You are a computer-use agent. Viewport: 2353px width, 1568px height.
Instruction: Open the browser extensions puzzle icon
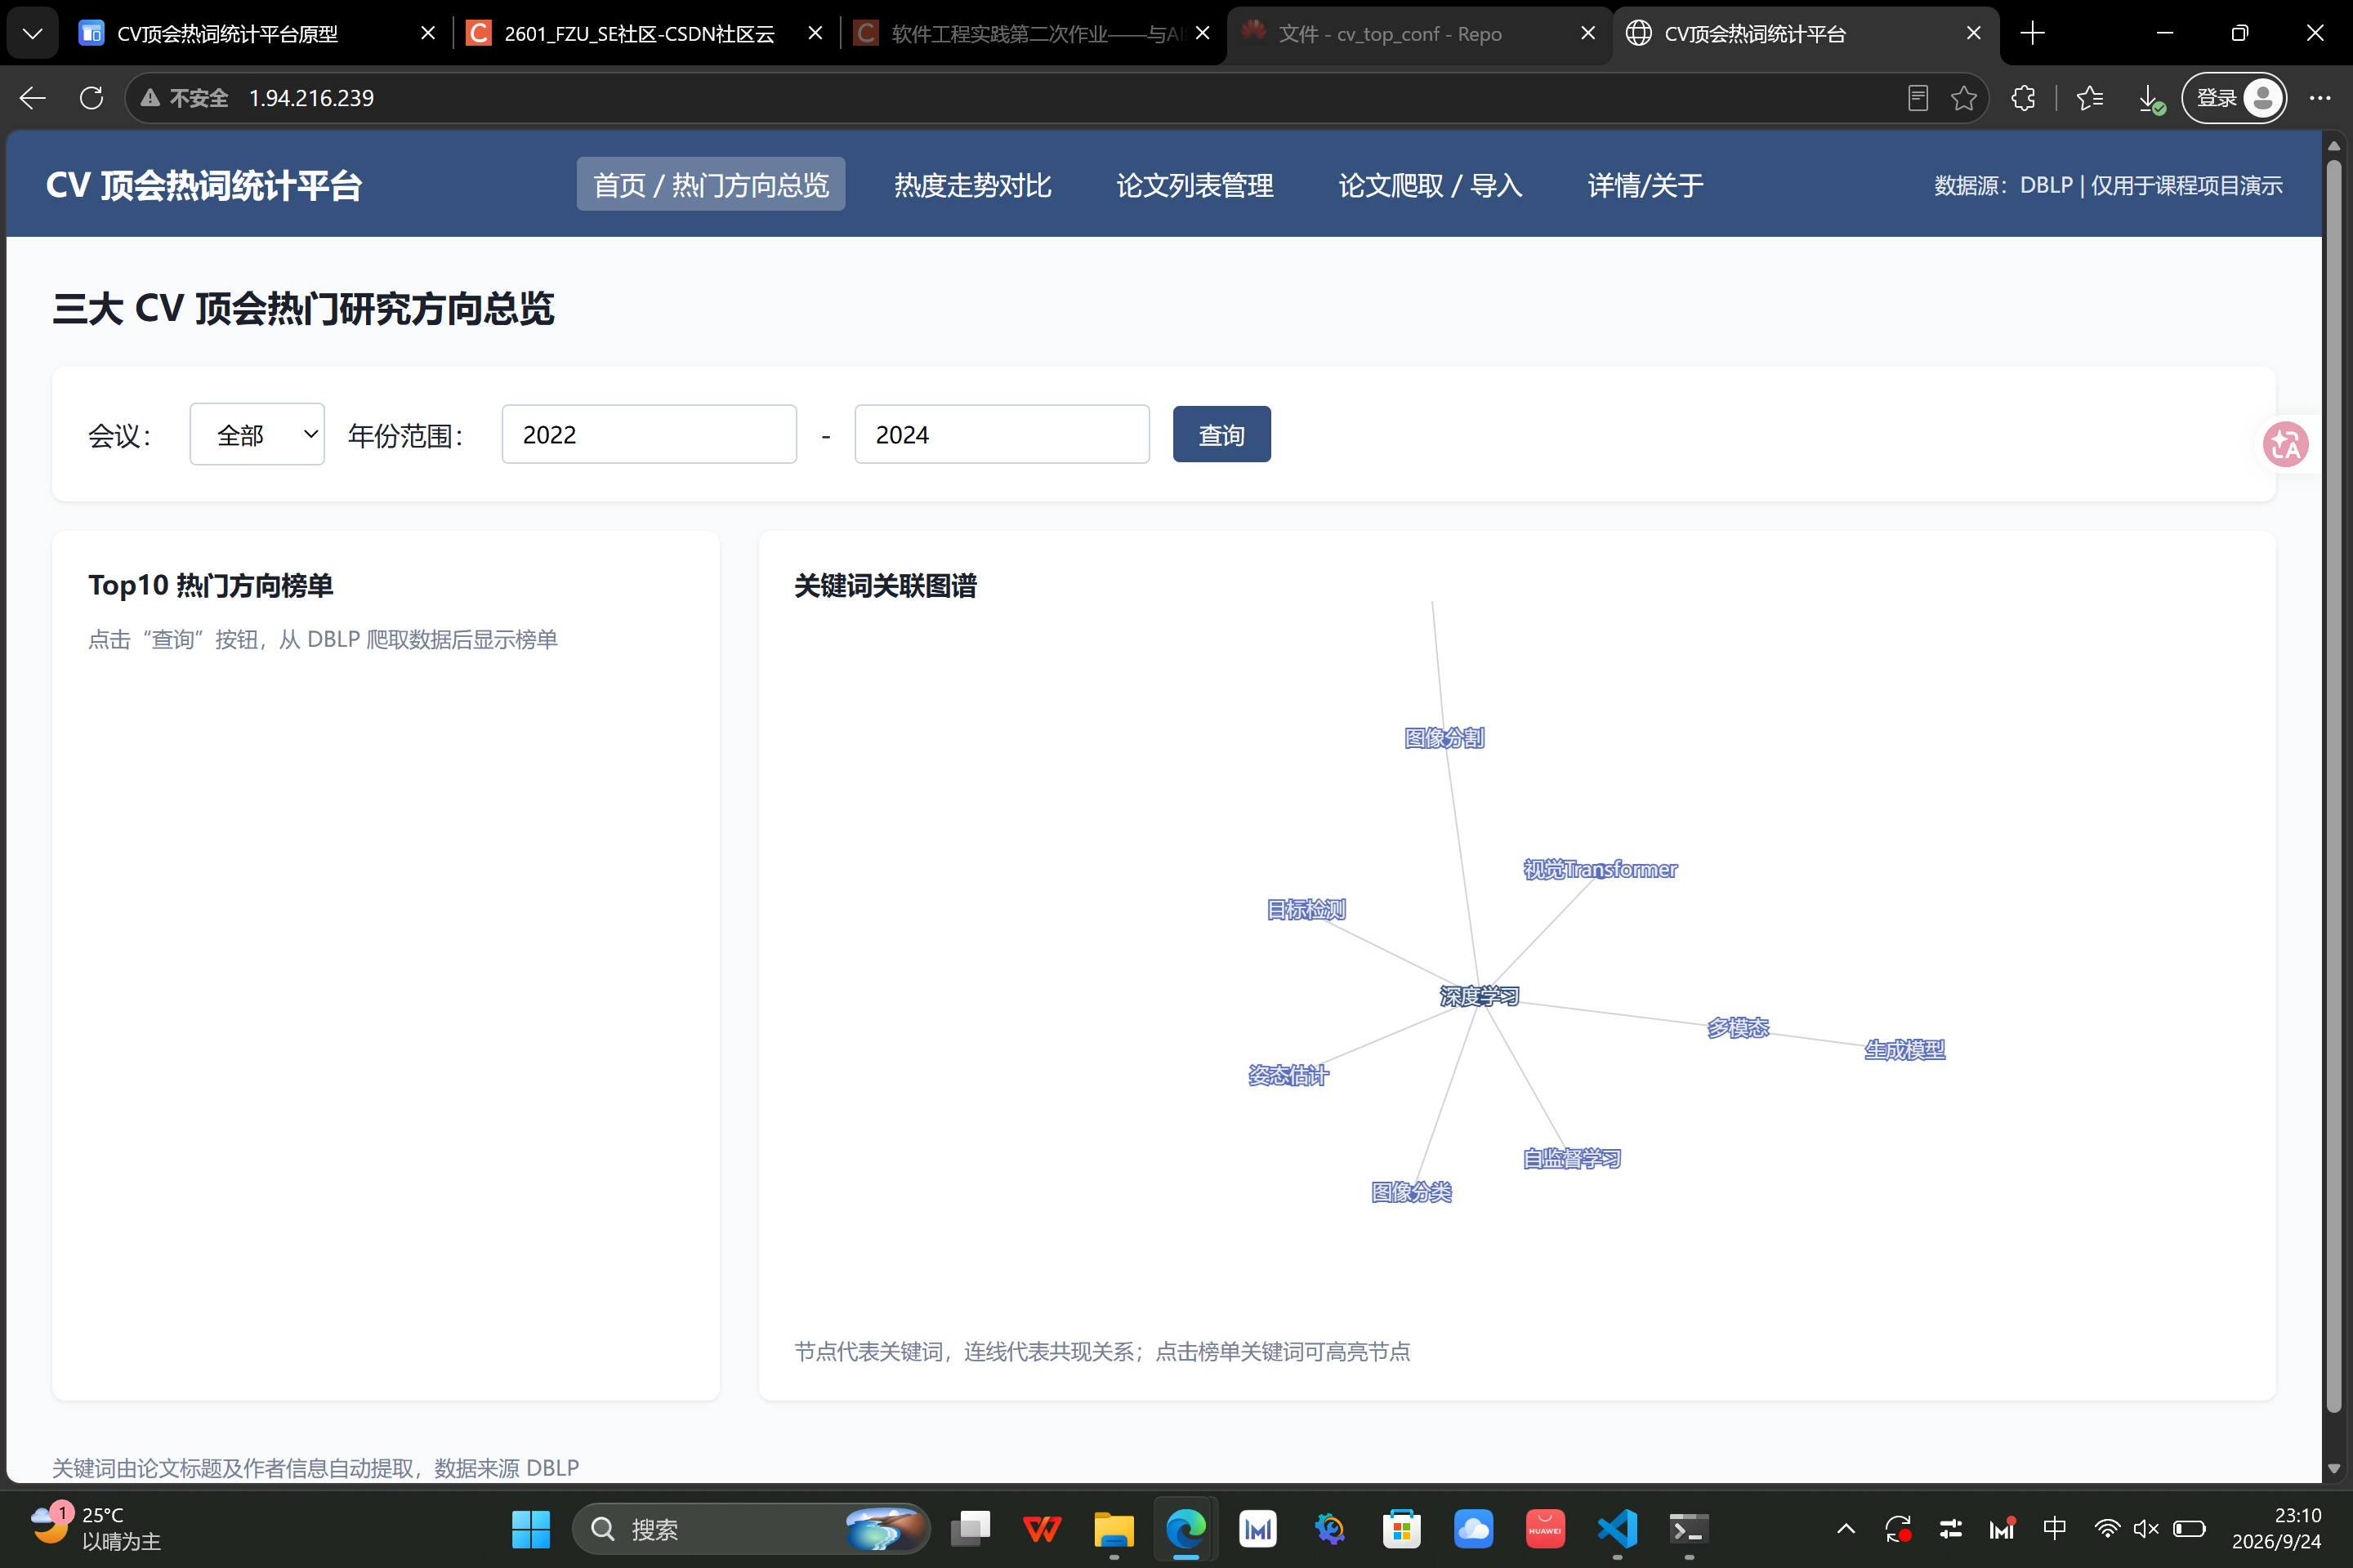coord(2023,98)
